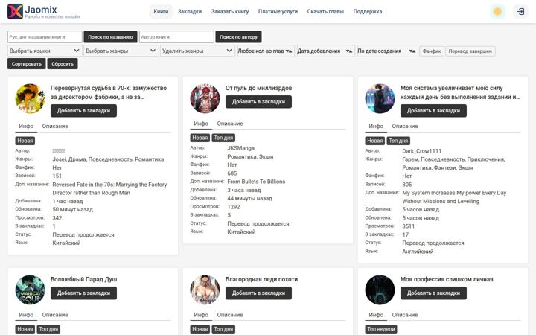Open cover of От пуль до миллиардов
The width and height of the screenshot is (536, 335).
pyautogui.click(x=205, y=99)
